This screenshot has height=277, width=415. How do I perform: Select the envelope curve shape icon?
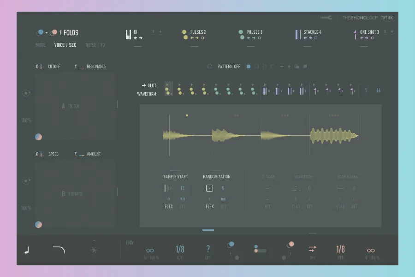(x=59, y=250)
